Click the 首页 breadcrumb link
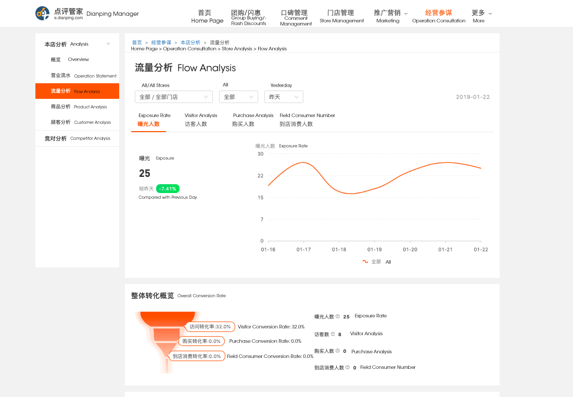Screen dimensions: 573x397 (136, 42)
